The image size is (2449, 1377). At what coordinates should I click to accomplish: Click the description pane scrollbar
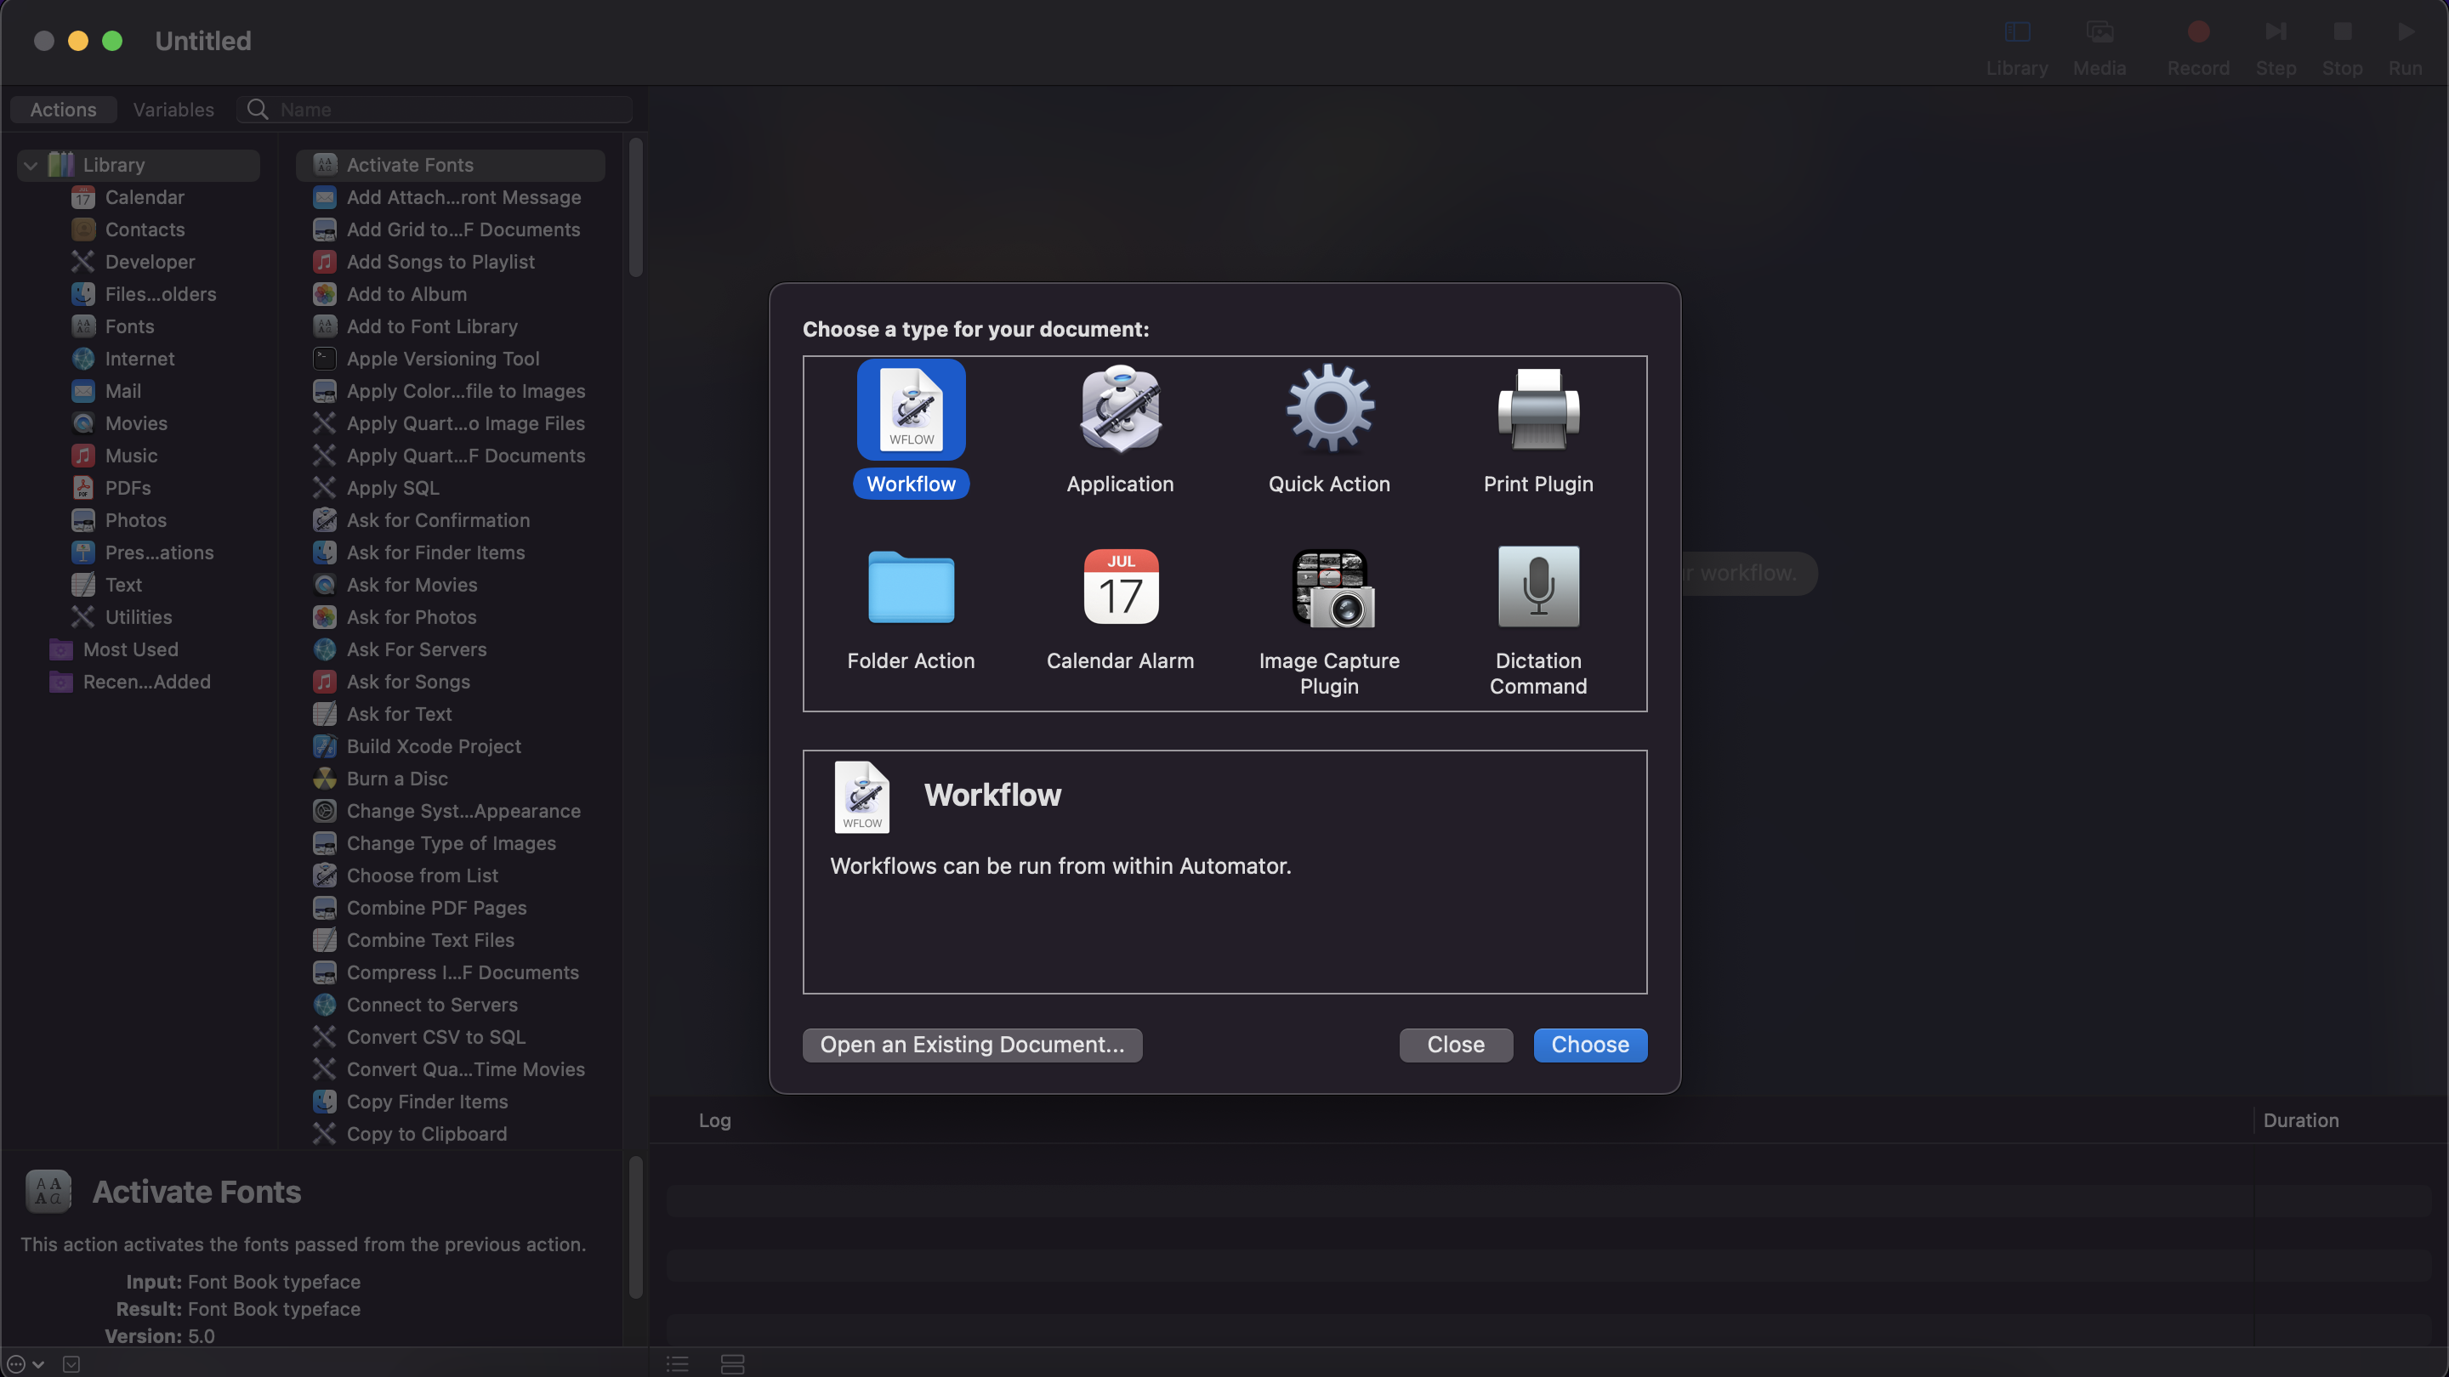[x=636, y=1227]
